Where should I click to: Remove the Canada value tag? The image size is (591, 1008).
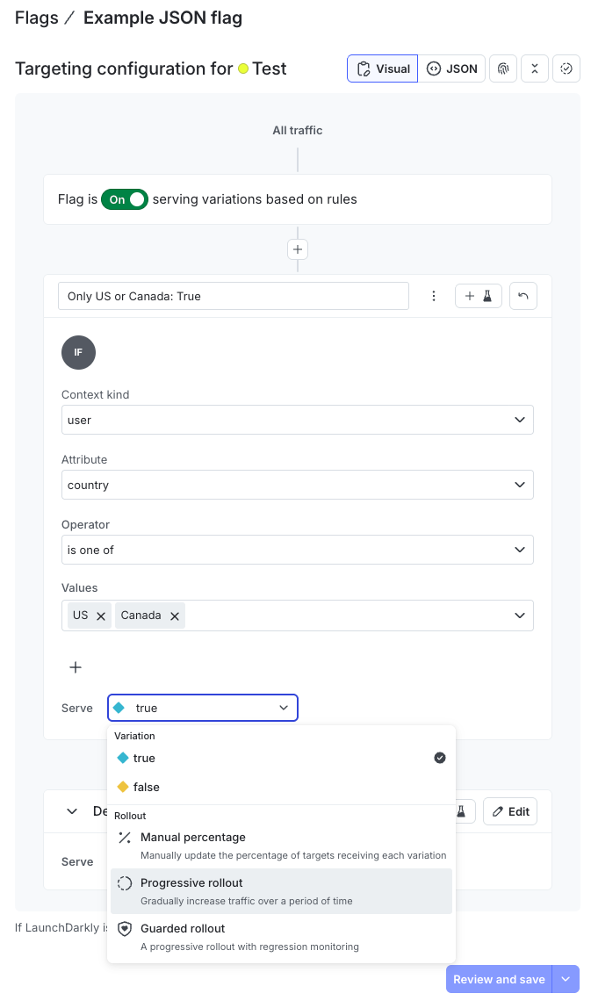(x=175, y=616)
